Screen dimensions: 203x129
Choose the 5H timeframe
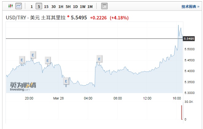coord(68,6)
